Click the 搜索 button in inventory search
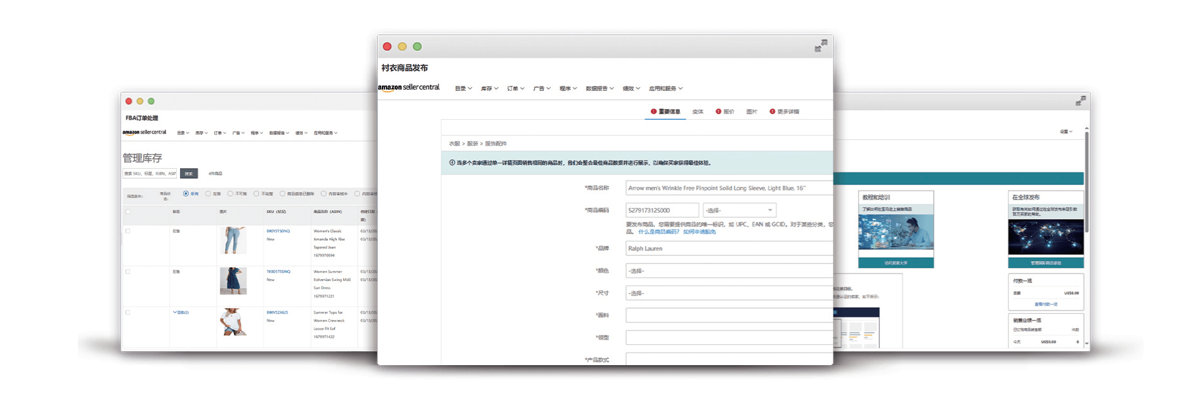 click(x=189, y=174)
